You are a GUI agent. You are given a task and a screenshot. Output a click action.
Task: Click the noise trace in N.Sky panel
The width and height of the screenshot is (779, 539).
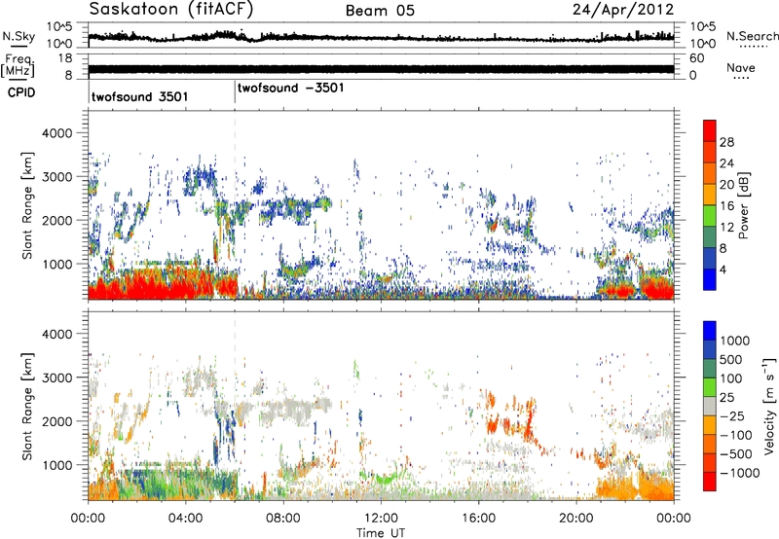pos(381,37)
